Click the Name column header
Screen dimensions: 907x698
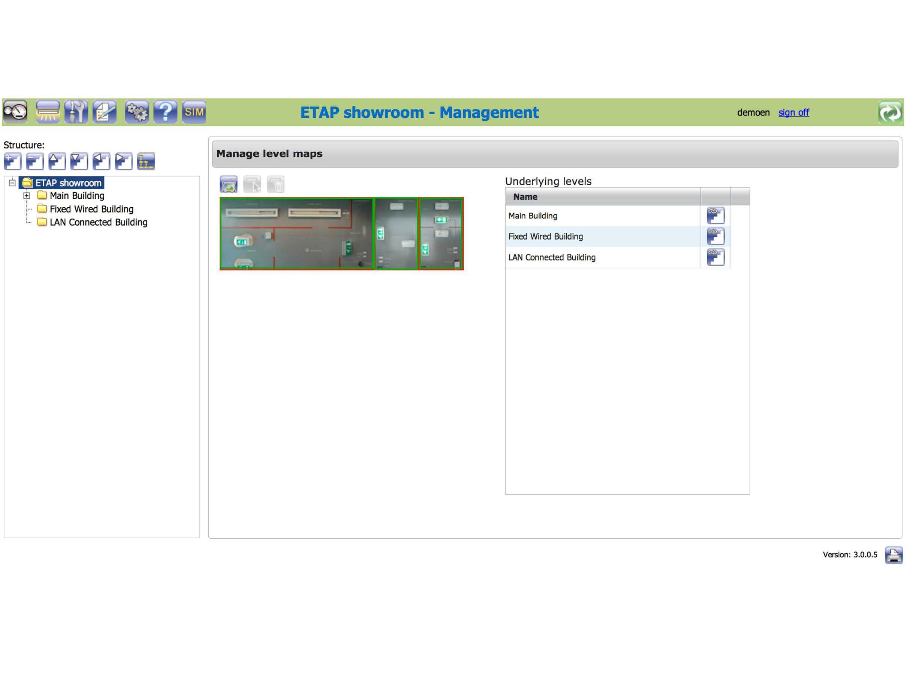point(603,196)
